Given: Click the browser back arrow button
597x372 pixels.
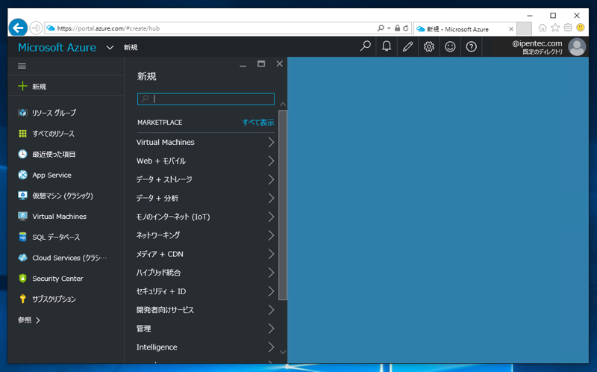Looking at the screenshot, I should [x=18, y=28].
